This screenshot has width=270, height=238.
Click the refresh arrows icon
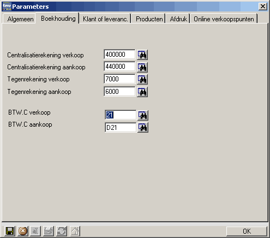62,231
